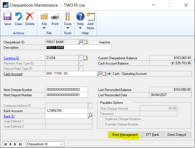This screenshot has height=148, width=195.
Task: Expand the Tools dropdown menu
Action: click(x=68, y=28)
